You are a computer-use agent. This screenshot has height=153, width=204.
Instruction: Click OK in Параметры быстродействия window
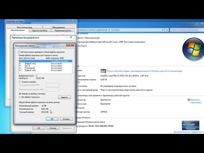pyautogui.click(x=39, y=128)
